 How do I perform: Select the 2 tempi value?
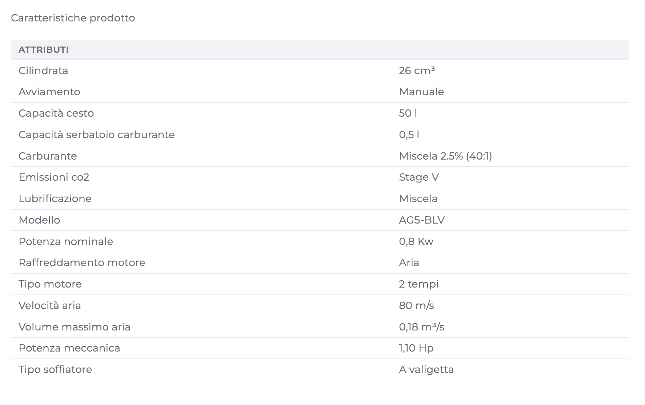pyautogui.click(x=418, y=284)
